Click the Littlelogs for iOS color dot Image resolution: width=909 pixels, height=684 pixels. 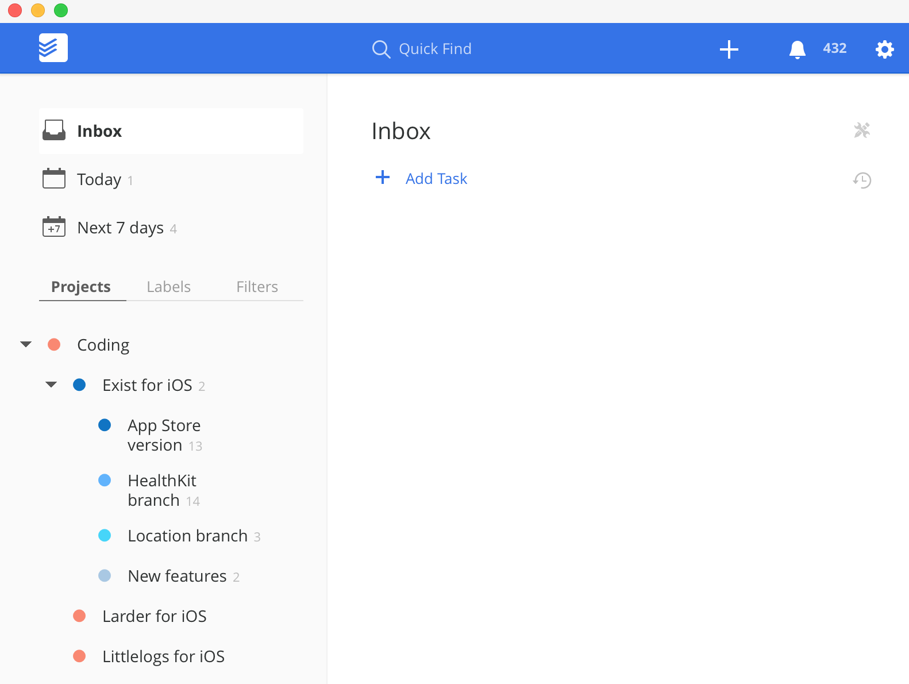coord(79,656)
